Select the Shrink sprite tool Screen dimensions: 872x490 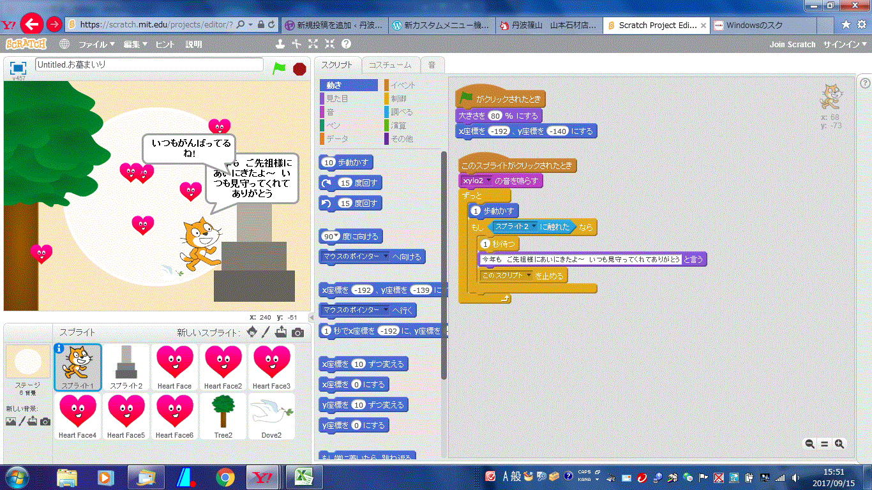point(329,44)
